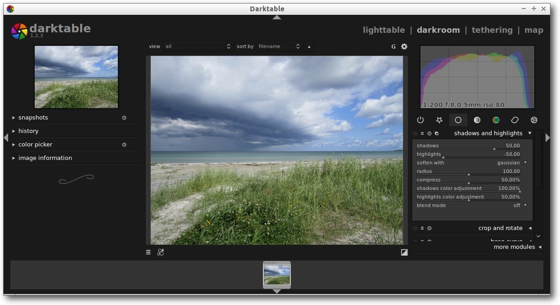Open the view filter 'all' dropdown
Image resolution: width=560 pixels, height=305 pixels.
pos(198,46)
